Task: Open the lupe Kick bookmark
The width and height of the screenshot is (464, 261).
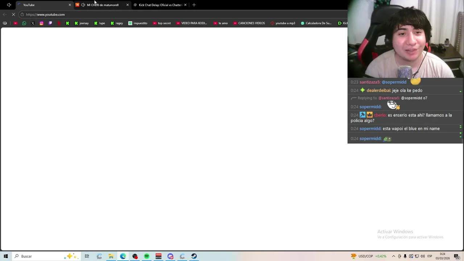Action: pos(99,23)
